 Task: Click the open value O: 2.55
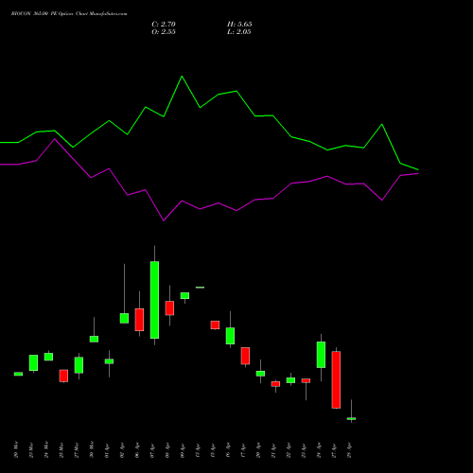pos(164,32)
